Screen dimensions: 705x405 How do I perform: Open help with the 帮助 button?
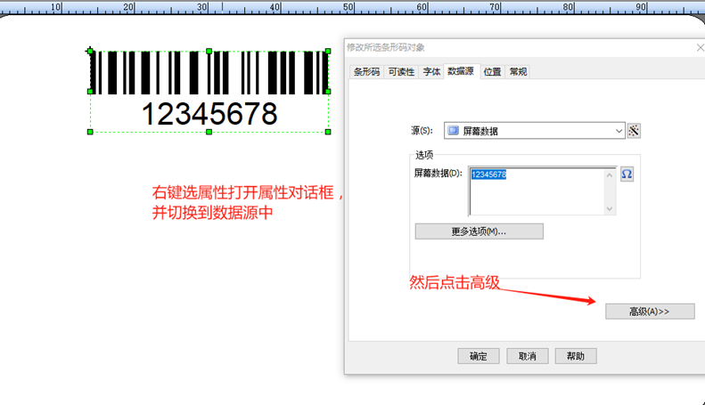tap(576, 356)
